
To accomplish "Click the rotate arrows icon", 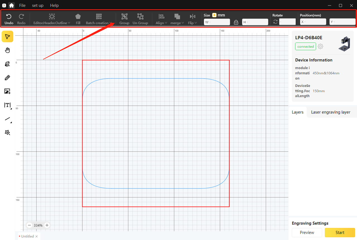I will pos(276,22).
